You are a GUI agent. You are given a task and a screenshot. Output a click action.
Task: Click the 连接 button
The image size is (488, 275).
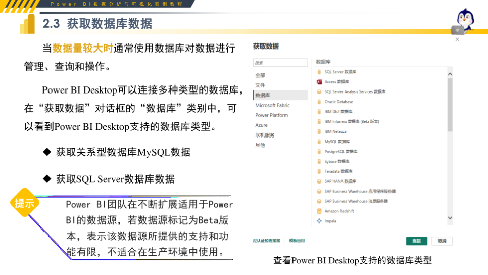(416, 241)
